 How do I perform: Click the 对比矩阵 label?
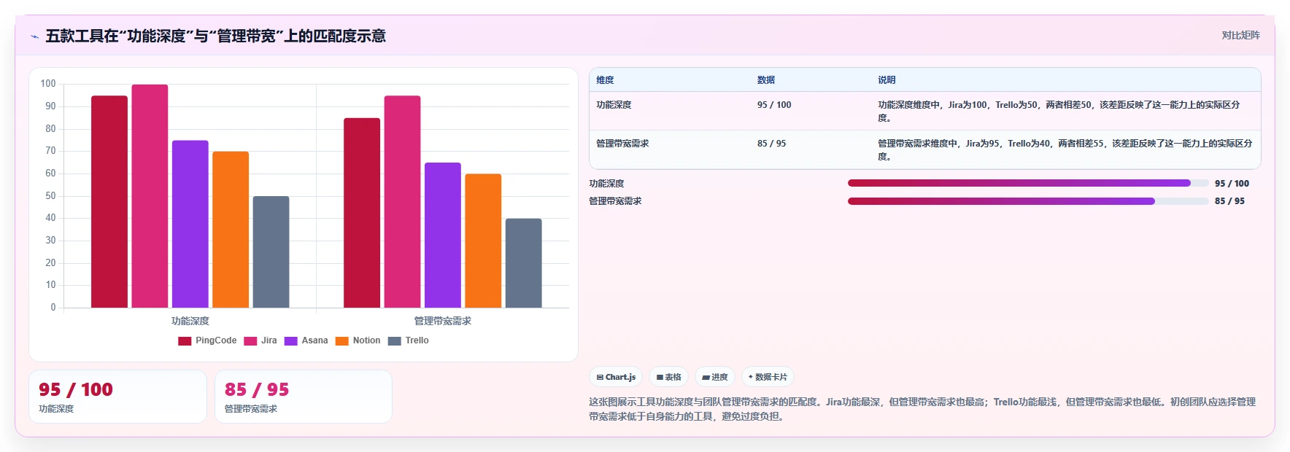pyautogui.click(x=1240, y=35)
